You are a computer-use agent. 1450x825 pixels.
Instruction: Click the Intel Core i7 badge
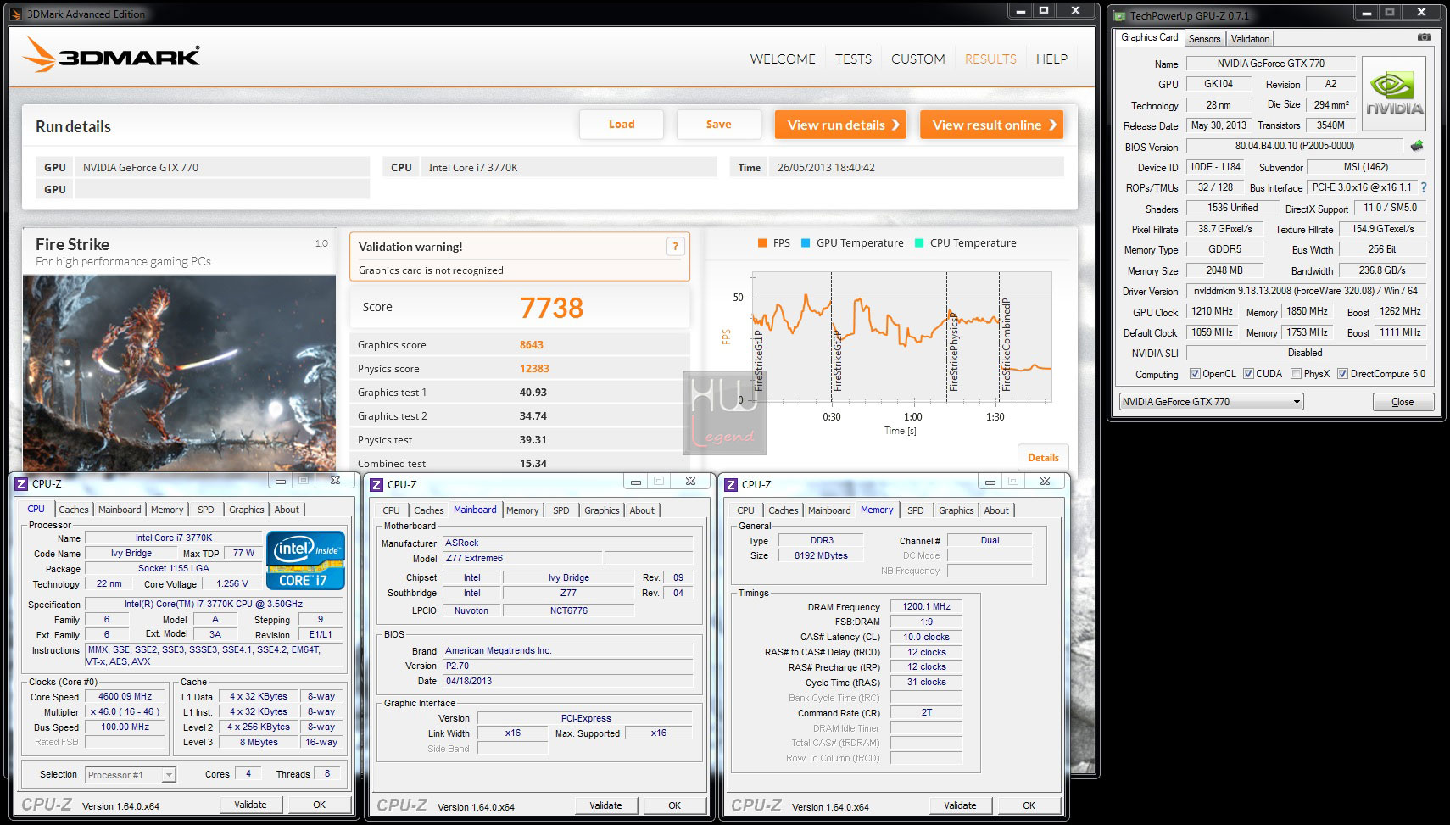click(x=305, y=560)
